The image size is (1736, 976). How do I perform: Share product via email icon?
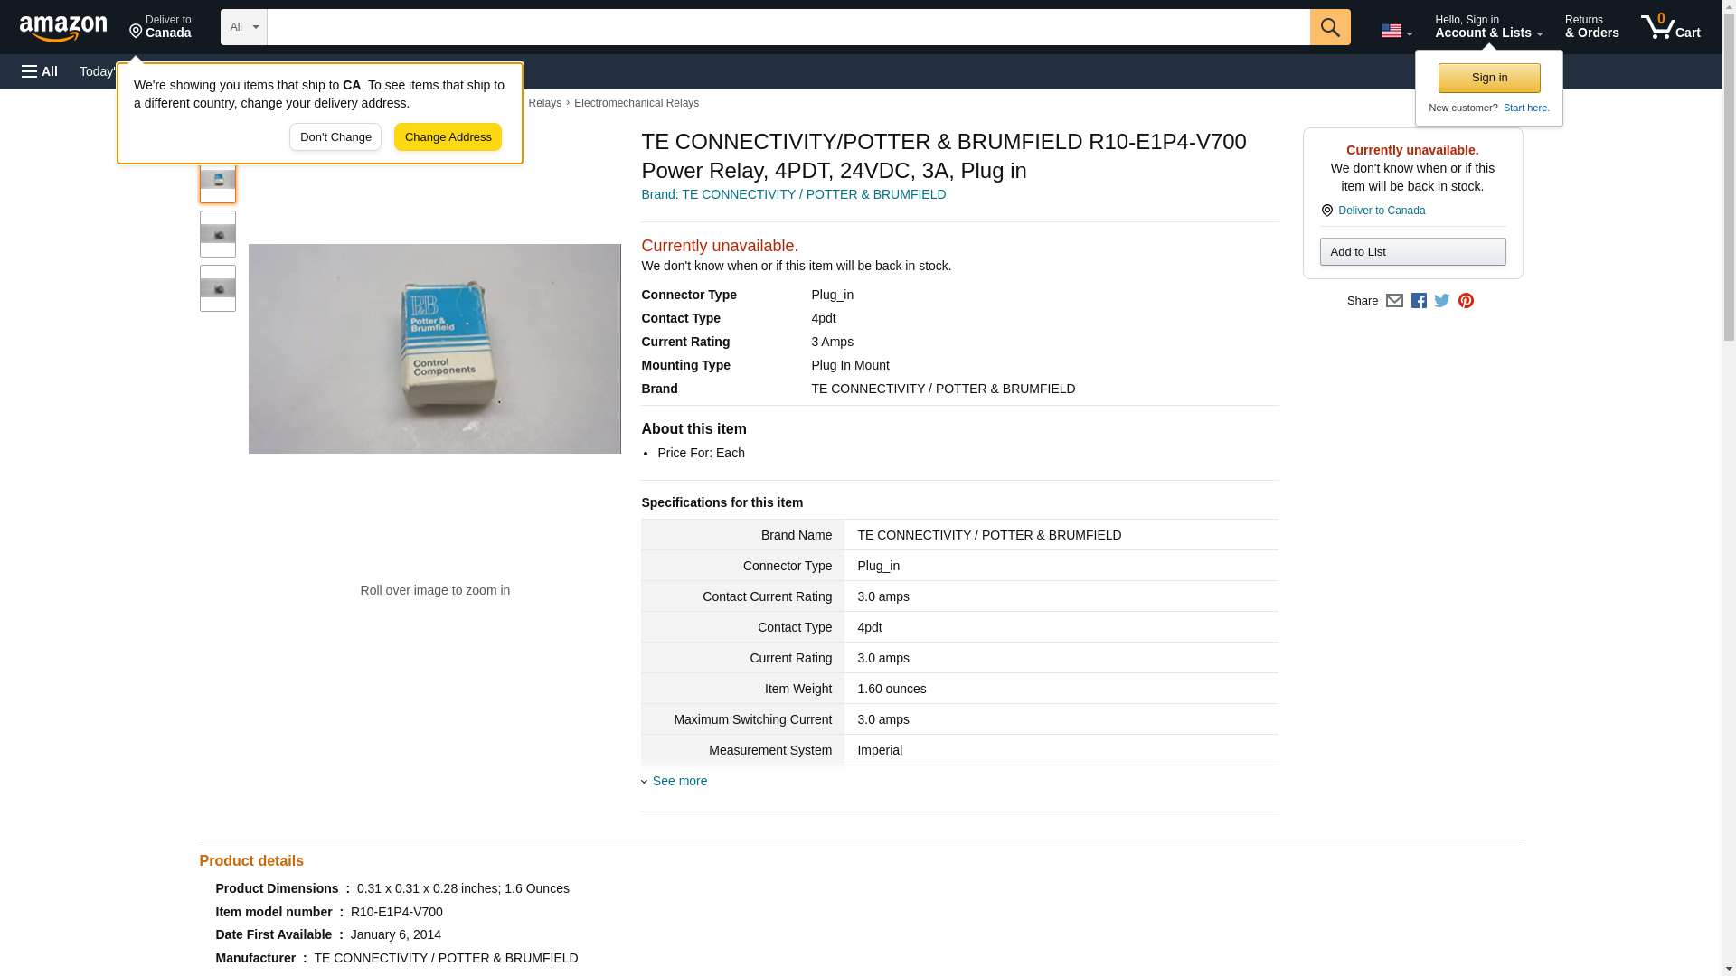(x=1394, y=301)
